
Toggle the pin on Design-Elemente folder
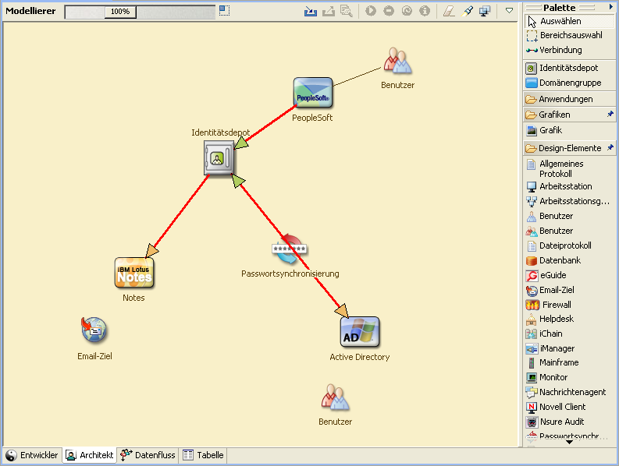click(610, 147)
